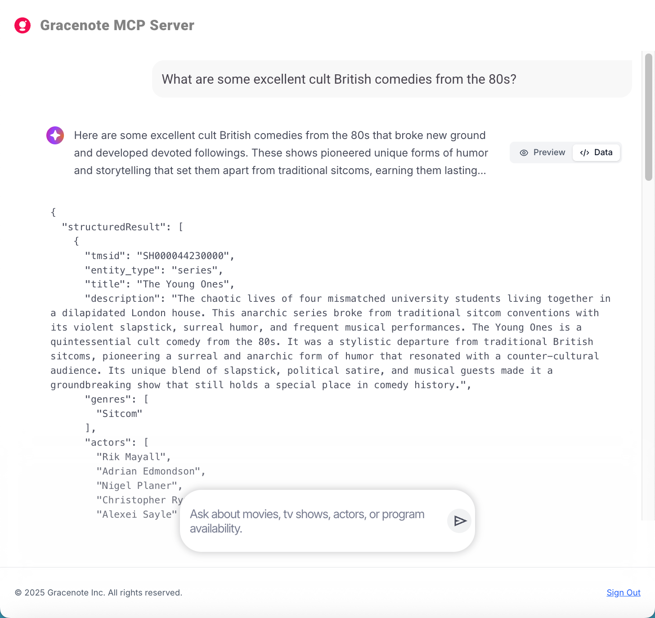The image size is (655, 618).
Task: Select the Data view tab
Action: (597, 153)
